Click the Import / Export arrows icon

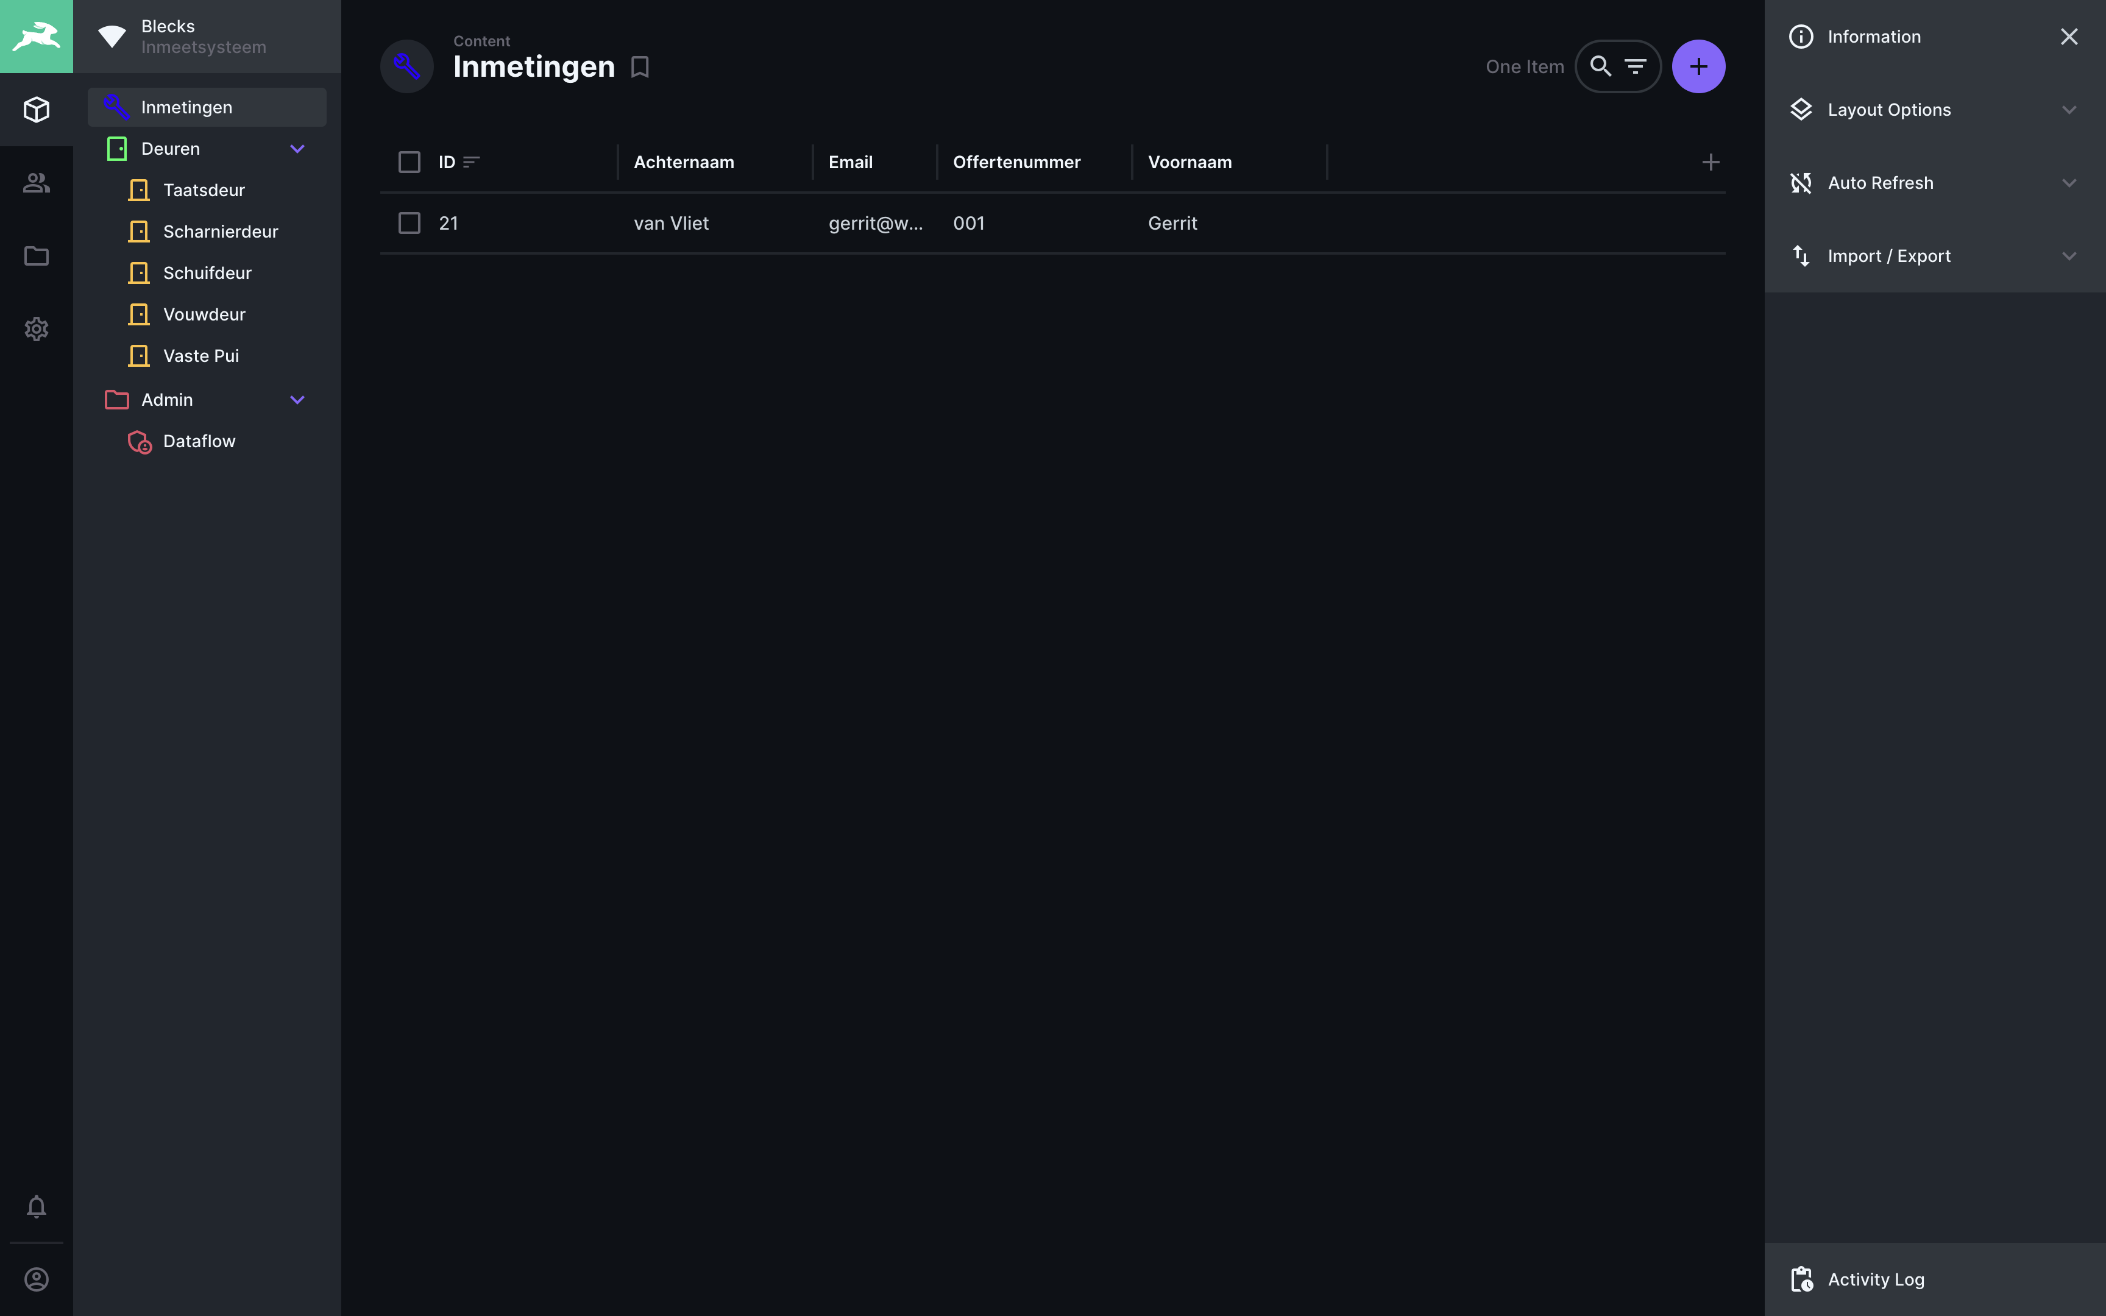pos(1801,256)
